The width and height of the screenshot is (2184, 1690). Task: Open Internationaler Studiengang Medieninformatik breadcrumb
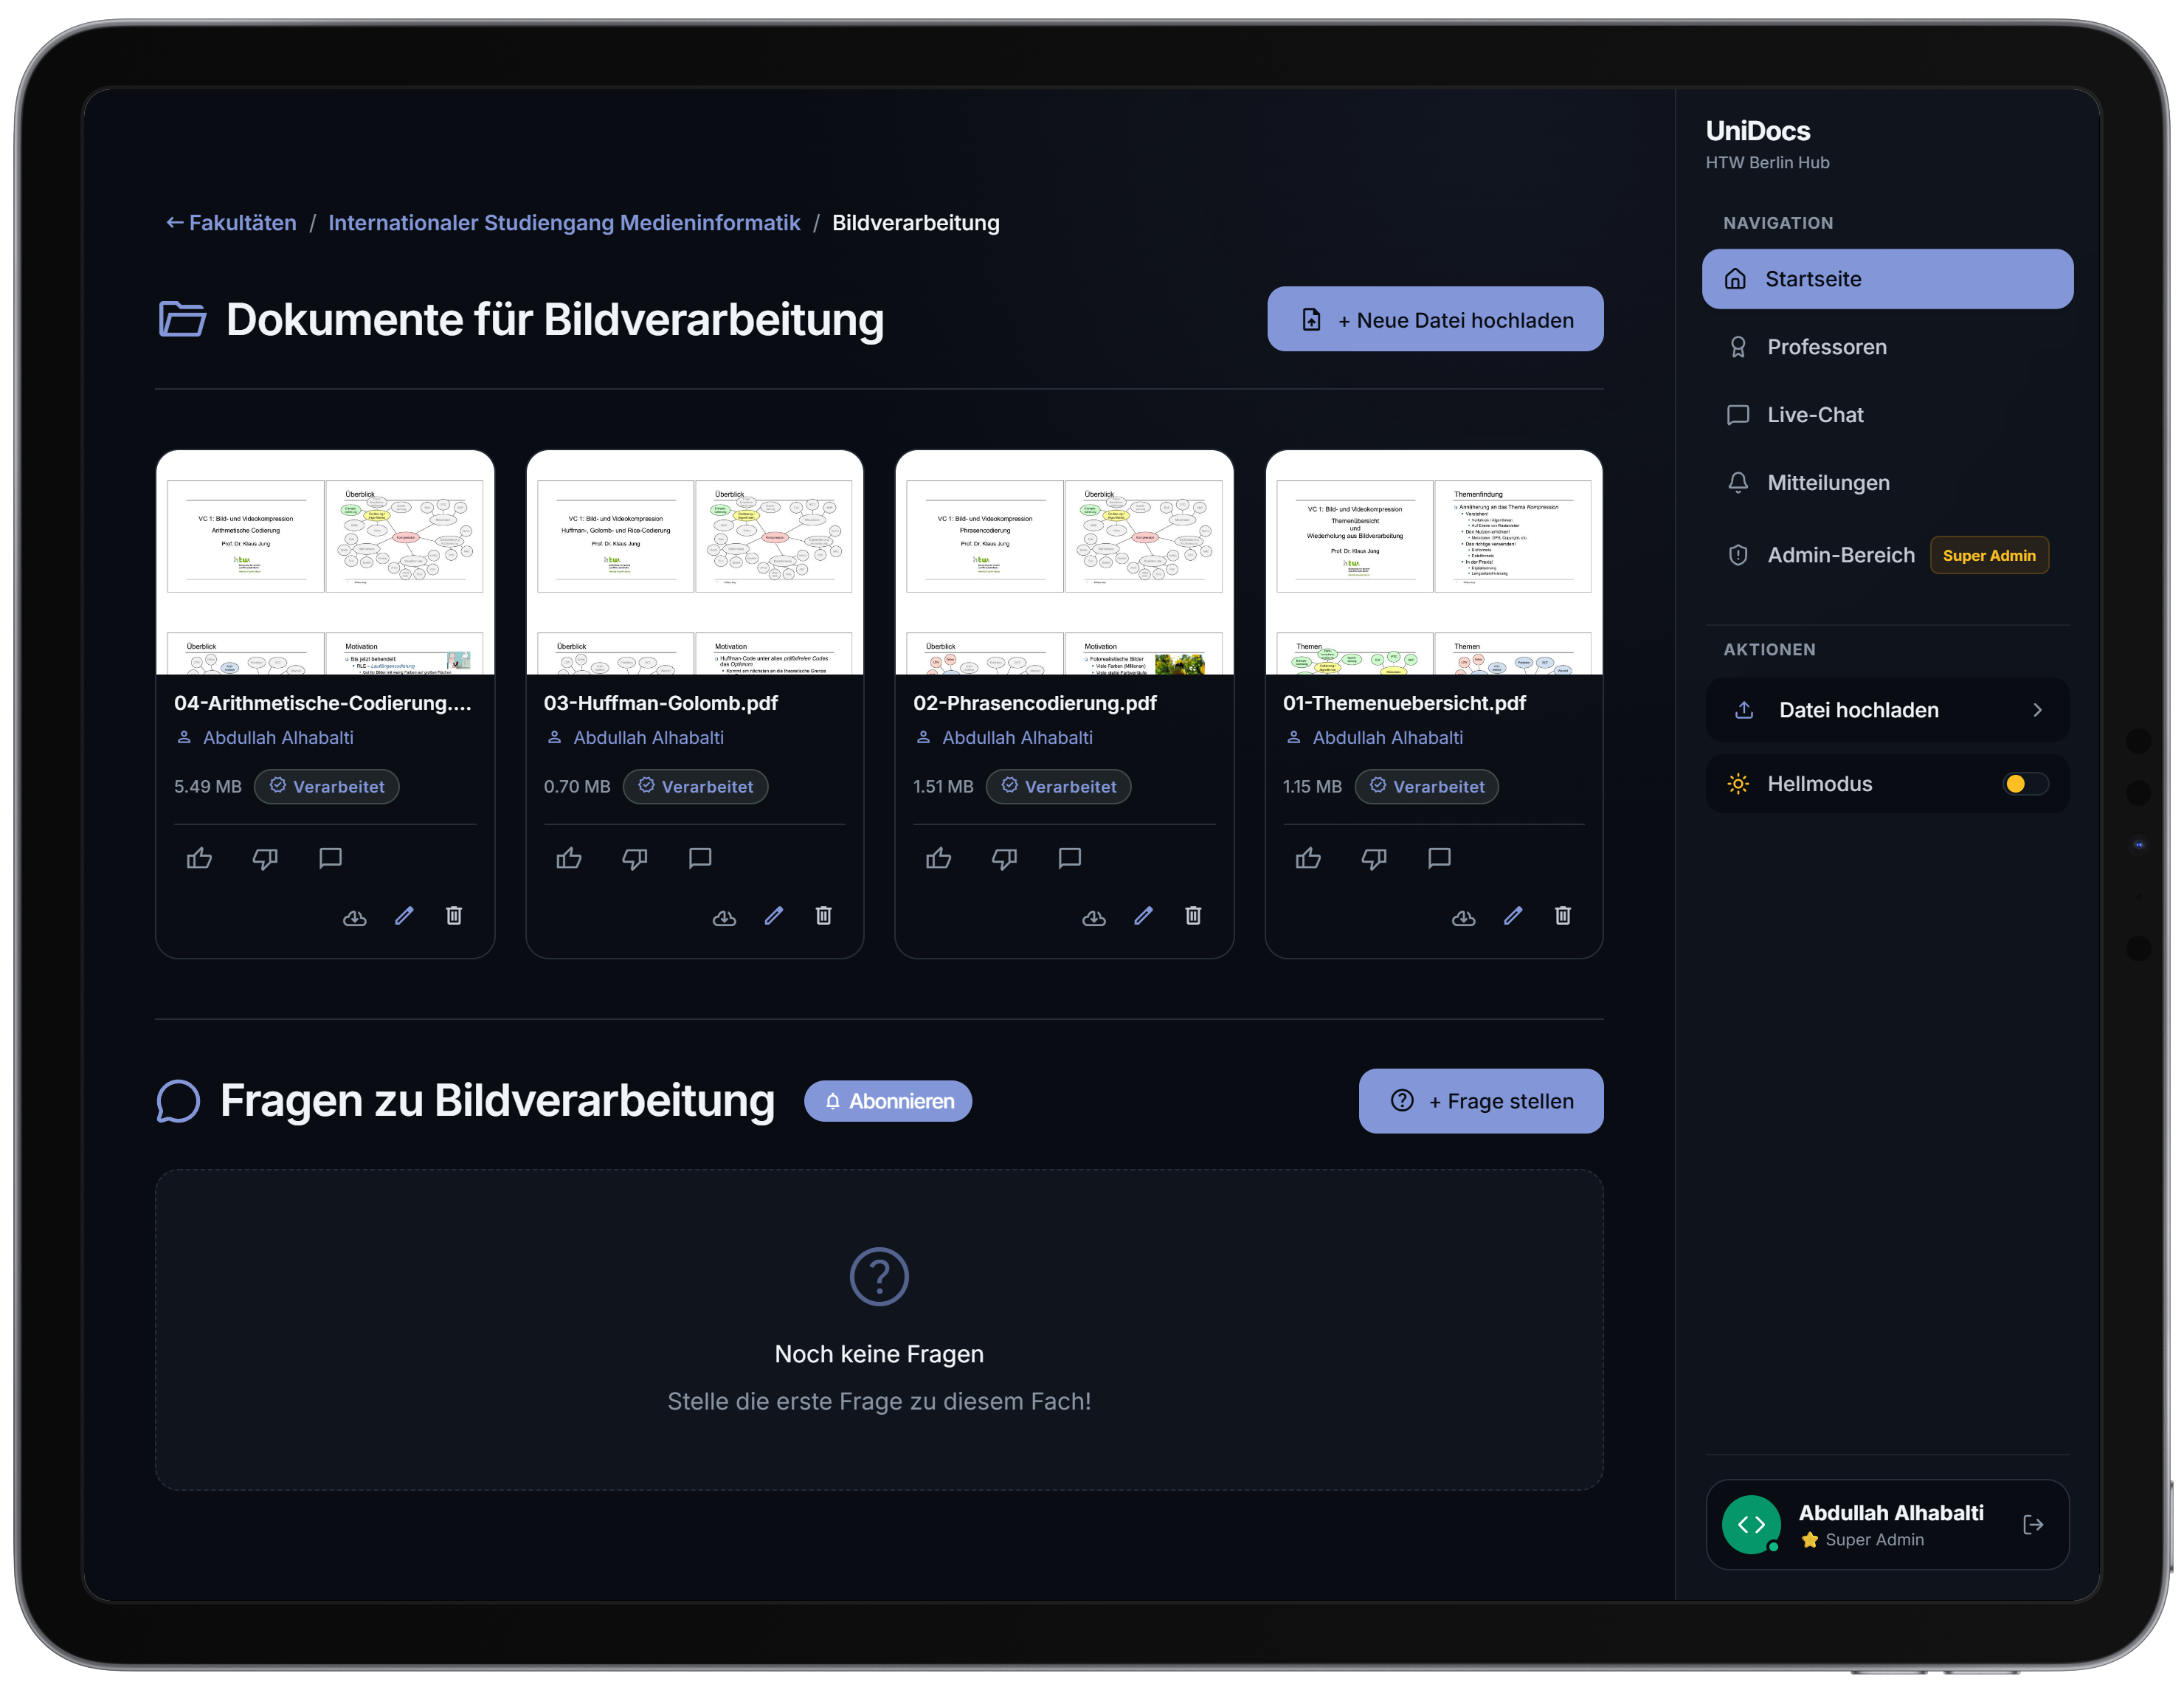click(x=564, y=223)
